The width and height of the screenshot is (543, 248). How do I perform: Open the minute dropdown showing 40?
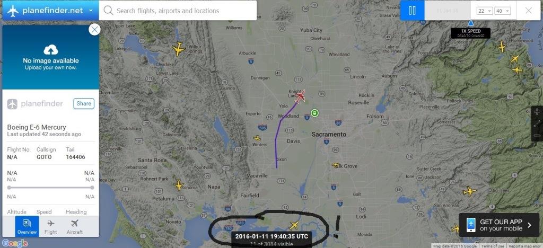pos(503,11)
